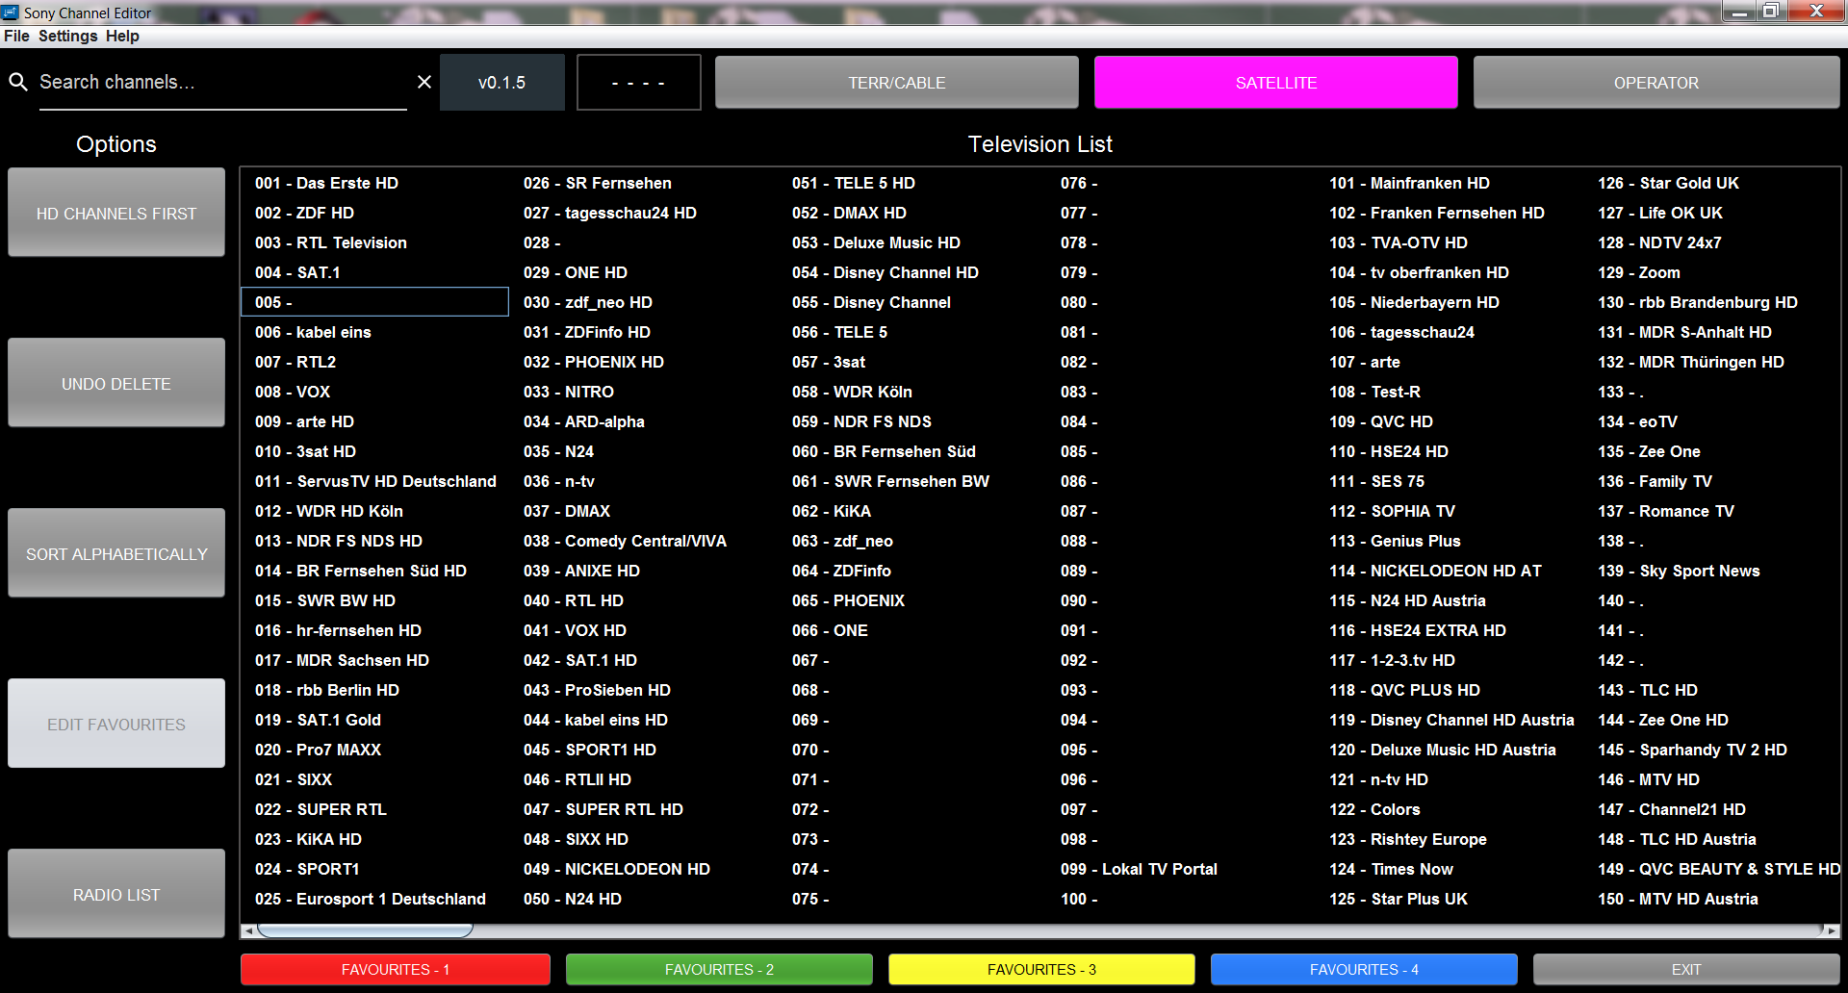Select the SATELLITE source button
The image size is (1848, 993).
click(1275, 83)
